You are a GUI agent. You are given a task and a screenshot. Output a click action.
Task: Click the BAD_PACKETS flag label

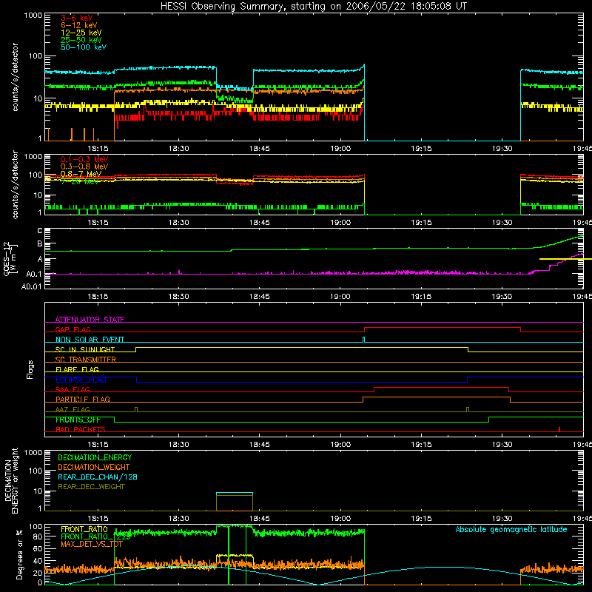pyautogui.click(x=81, y=429)
